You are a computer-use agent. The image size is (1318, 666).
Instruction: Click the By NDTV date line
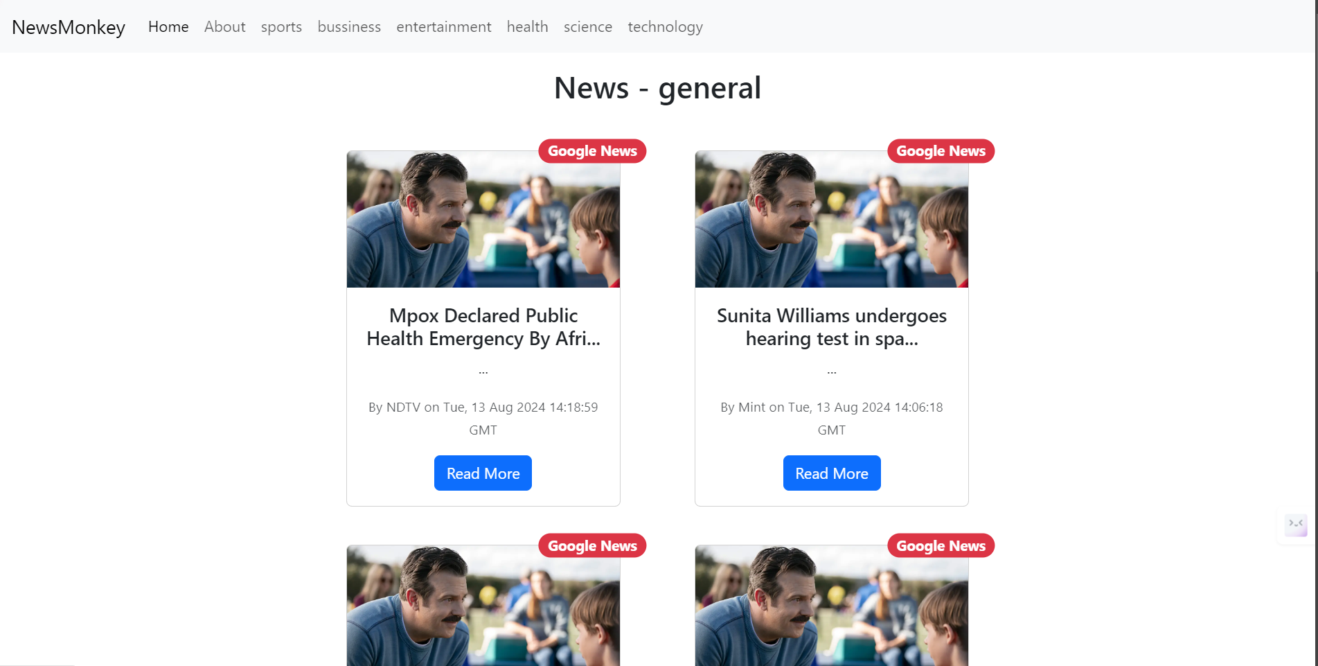point(483,419)
